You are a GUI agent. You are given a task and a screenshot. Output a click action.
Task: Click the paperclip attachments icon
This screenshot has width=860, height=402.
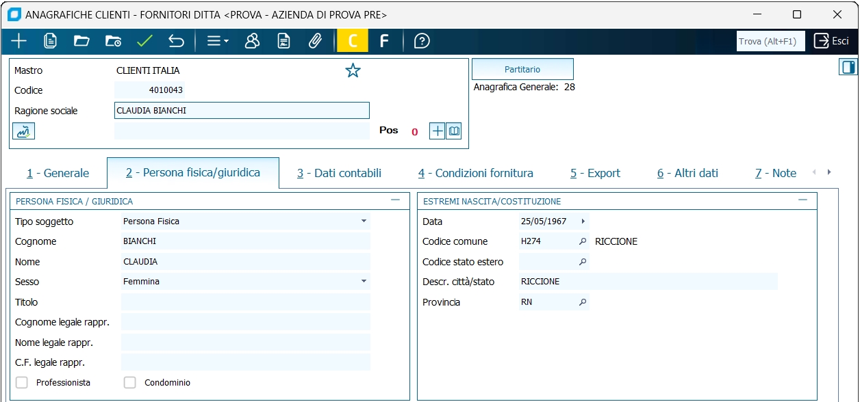click(315, 41)
